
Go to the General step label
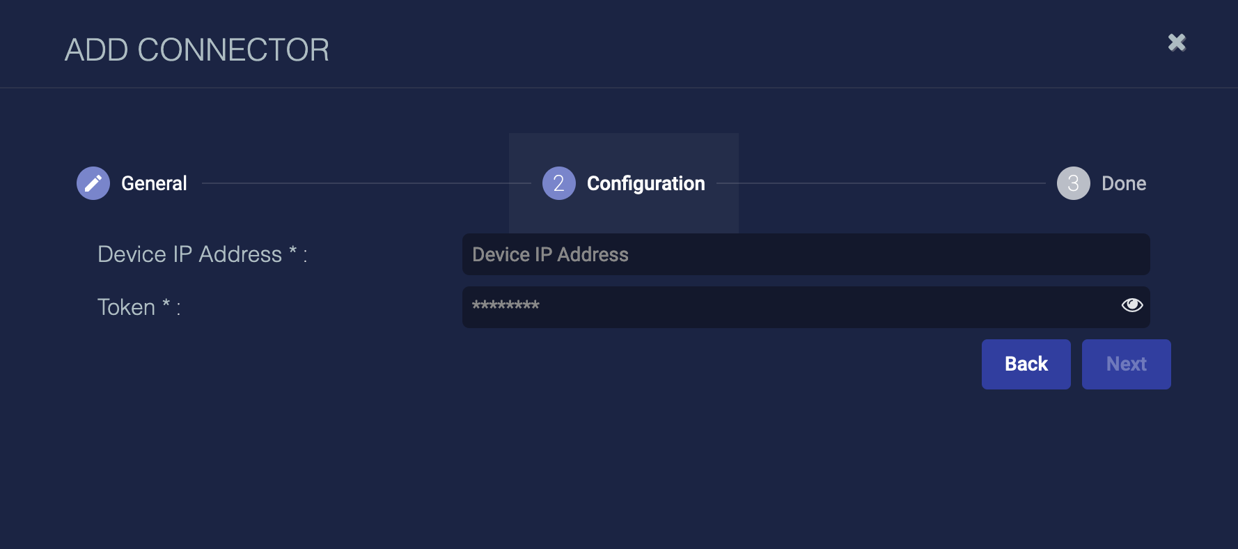tap(154, 183)
